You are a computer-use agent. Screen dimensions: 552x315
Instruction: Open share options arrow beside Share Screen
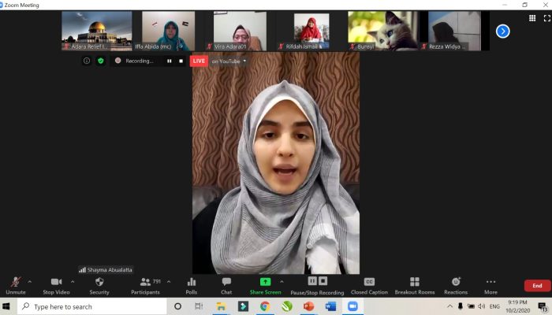pos(282,282)
